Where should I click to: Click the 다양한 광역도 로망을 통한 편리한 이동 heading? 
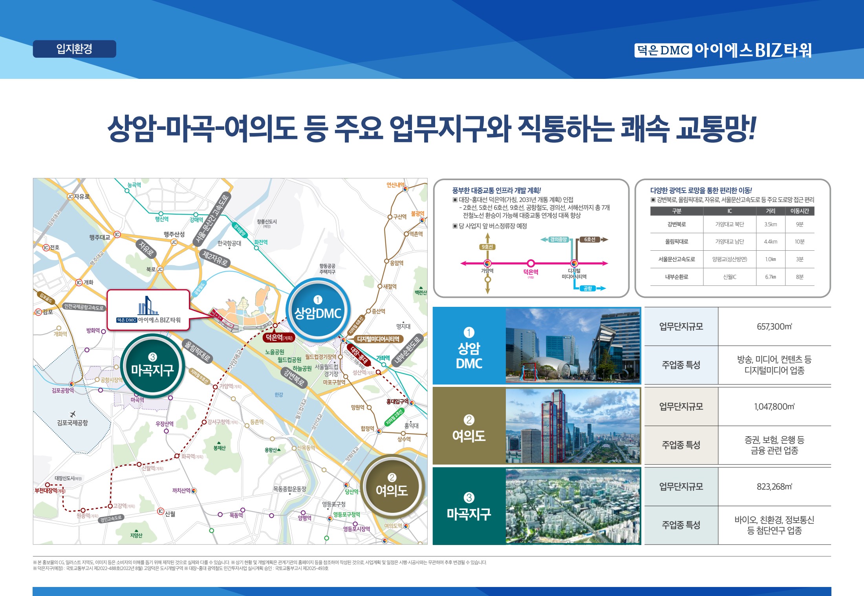pyautogui.click(x=701, y=191)
